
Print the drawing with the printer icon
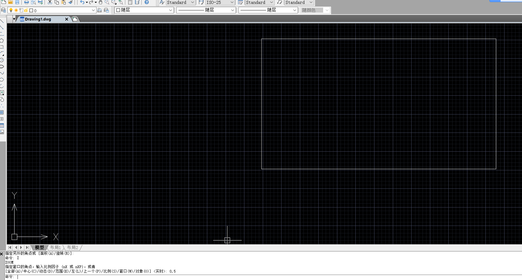pyautogui.click(x=26, y=2)
